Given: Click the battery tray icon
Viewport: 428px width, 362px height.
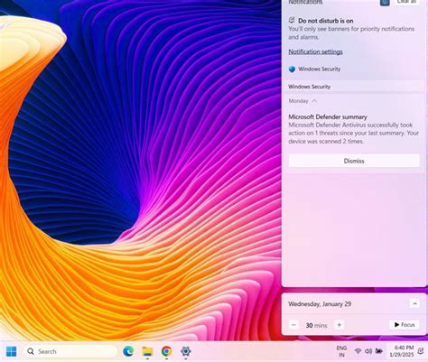Looking at the screenshot, I should [378, 351].
